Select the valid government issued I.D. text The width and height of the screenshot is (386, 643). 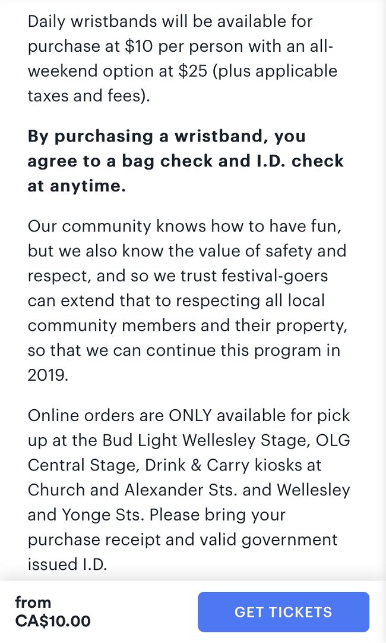pyautogui.click(x=261, y=540)
